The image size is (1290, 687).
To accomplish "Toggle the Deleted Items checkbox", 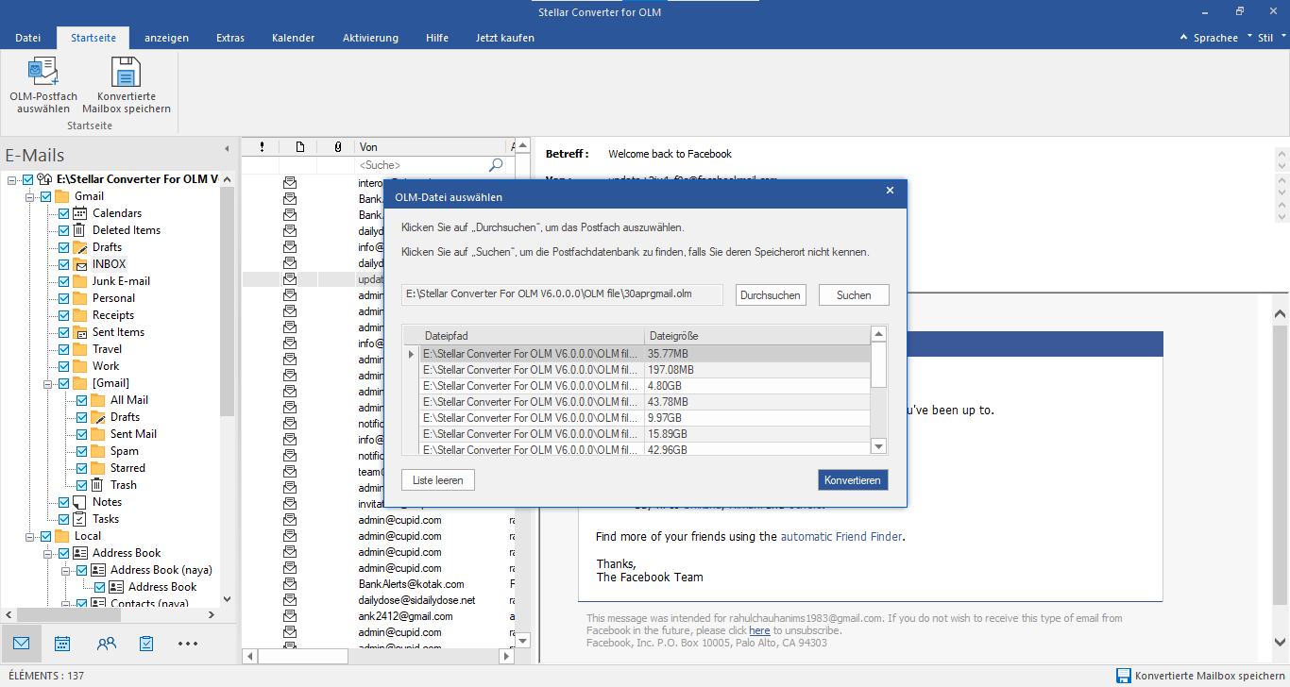I will click(x=63, y=230).
